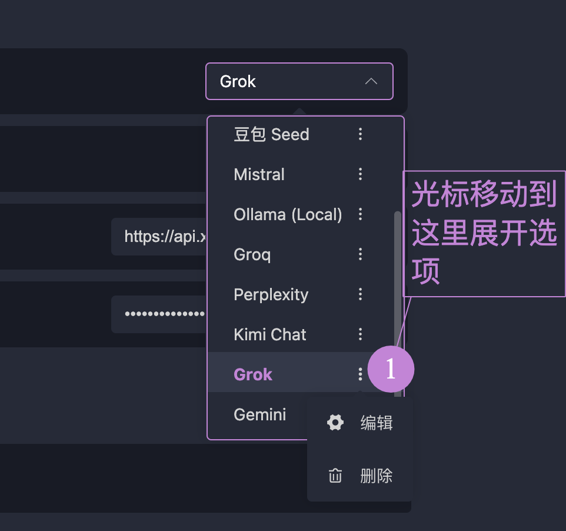Image resolution: width=566 pixels, height=531 pixels.
Task: Open the three-dot menu for Groq
Action: [361, 254]
